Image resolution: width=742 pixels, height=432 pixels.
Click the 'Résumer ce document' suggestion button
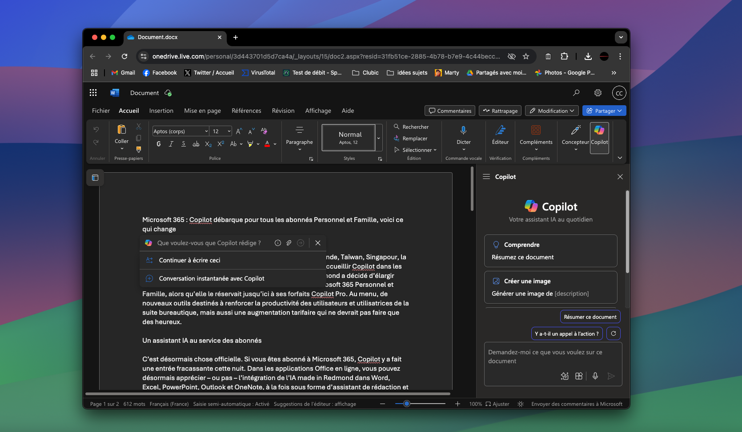[590, 317]
